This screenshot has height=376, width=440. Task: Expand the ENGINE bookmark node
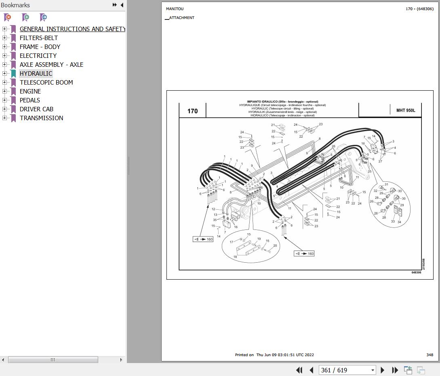[x=4, y=91]
